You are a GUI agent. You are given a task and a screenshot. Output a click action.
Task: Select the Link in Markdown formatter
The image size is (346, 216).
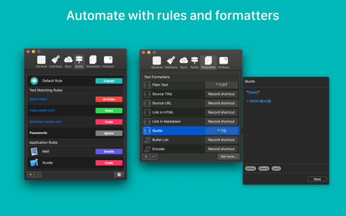click(x=191, y=122)
